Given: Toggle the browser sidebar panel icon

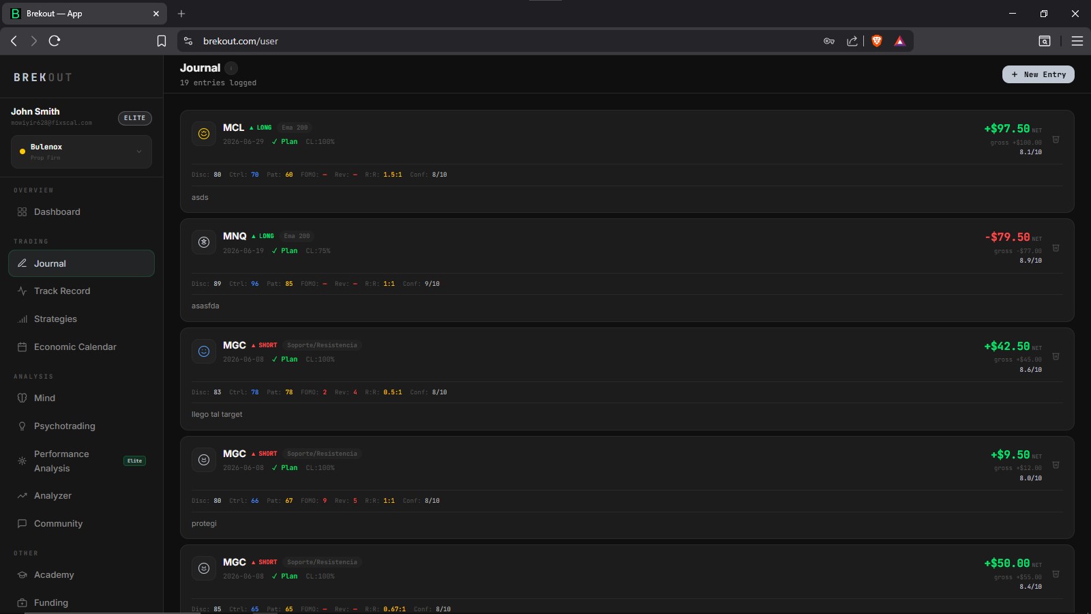Looking at the screenshot, I should pos(1045,41).
